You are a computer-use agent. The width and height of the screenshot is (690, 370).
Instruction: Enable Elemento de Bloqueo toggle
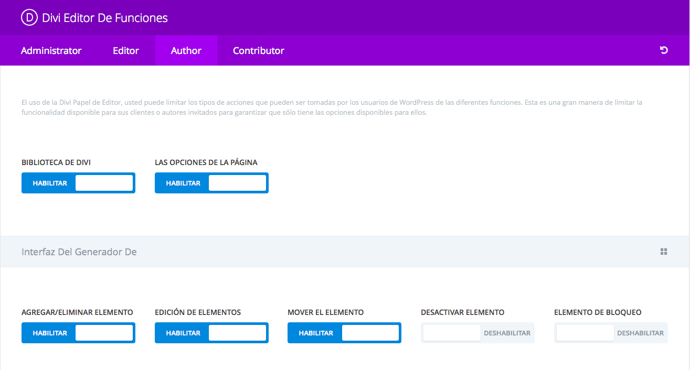pyautogui.click(x=611, y=333)
